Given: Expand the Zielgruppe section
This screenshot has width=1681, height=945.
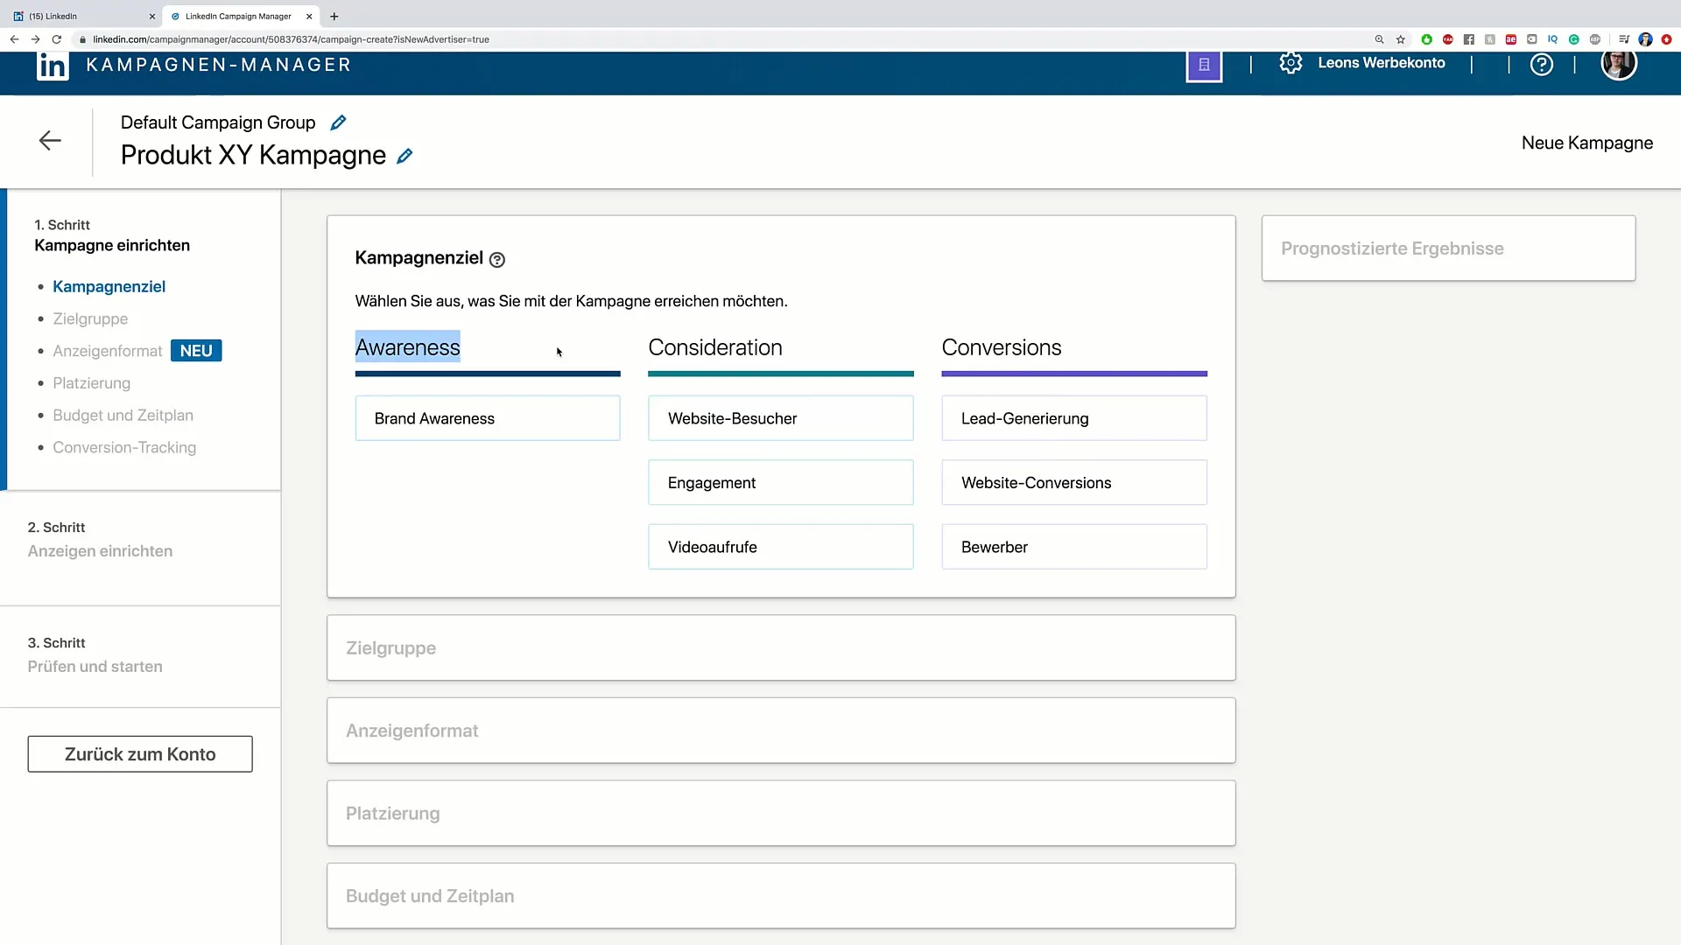Looking at the screenshot, I should point(780,648).
